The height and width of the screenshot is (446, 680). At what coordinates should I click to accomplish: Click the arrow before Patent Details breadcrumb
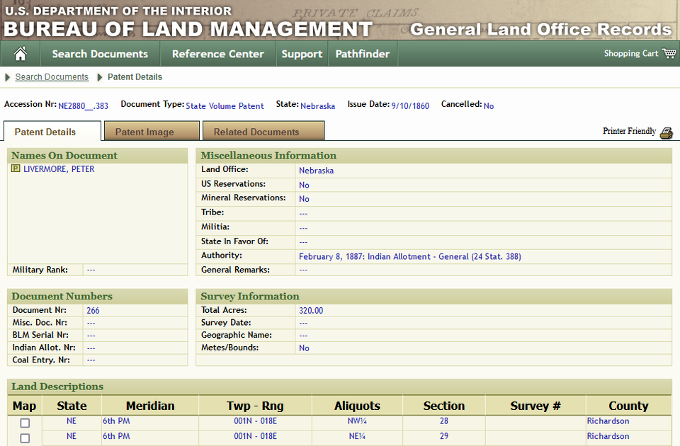(100, 77)
